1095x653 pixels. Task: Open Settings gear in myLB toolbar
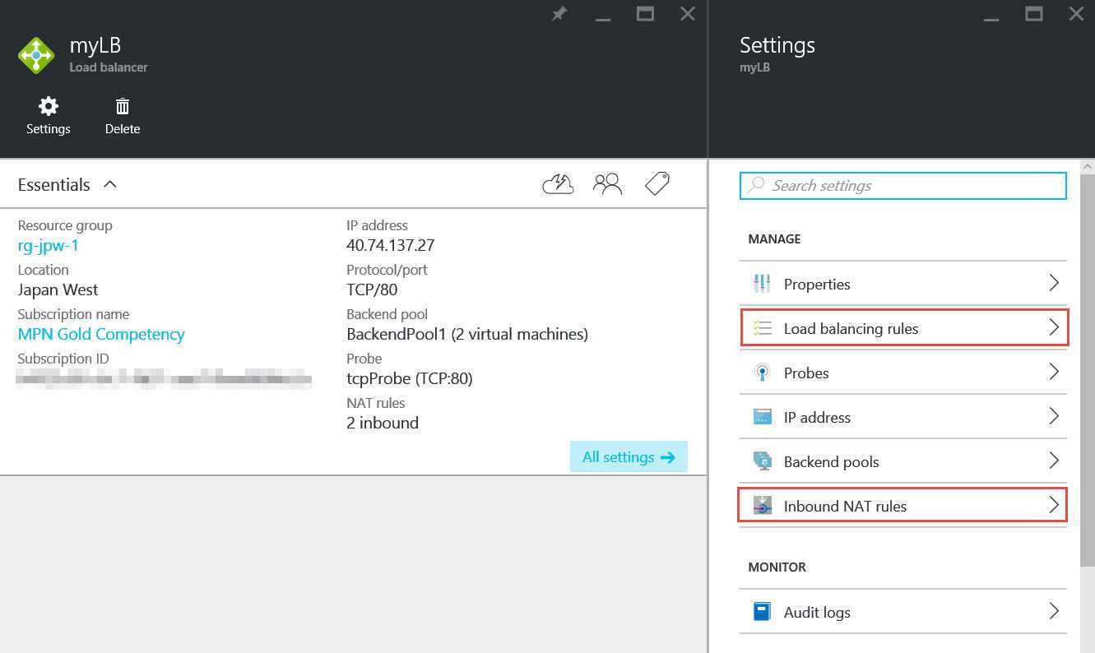(x=49, y=106)
